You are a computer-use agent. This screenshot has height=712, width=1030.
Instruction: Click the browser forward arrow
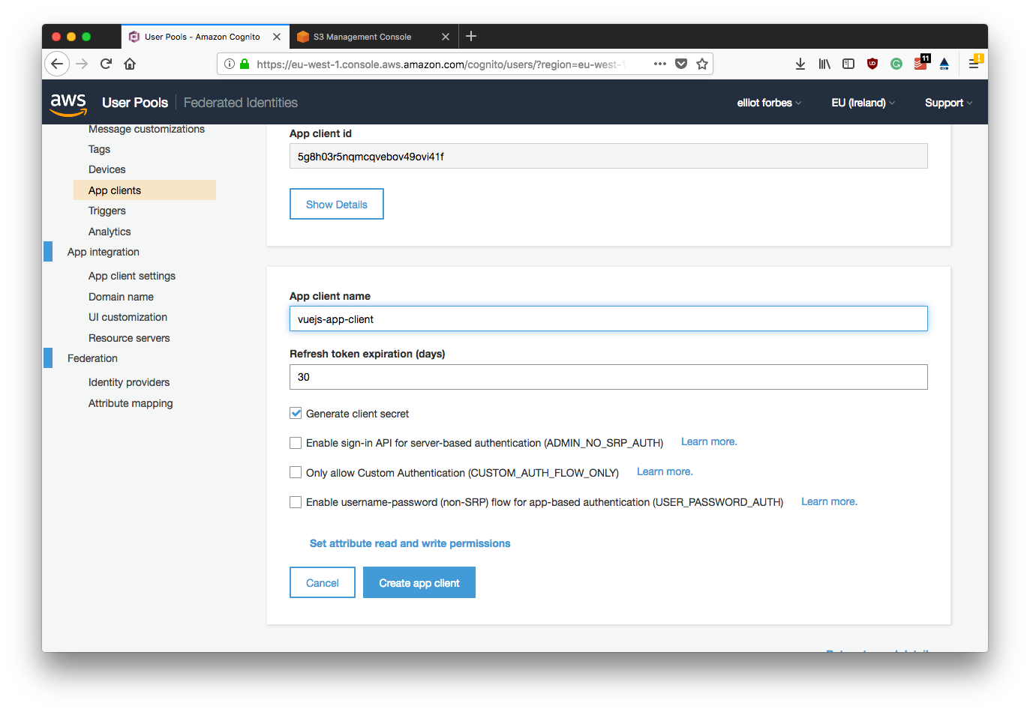pyautogui.click(x=82, y=64)
